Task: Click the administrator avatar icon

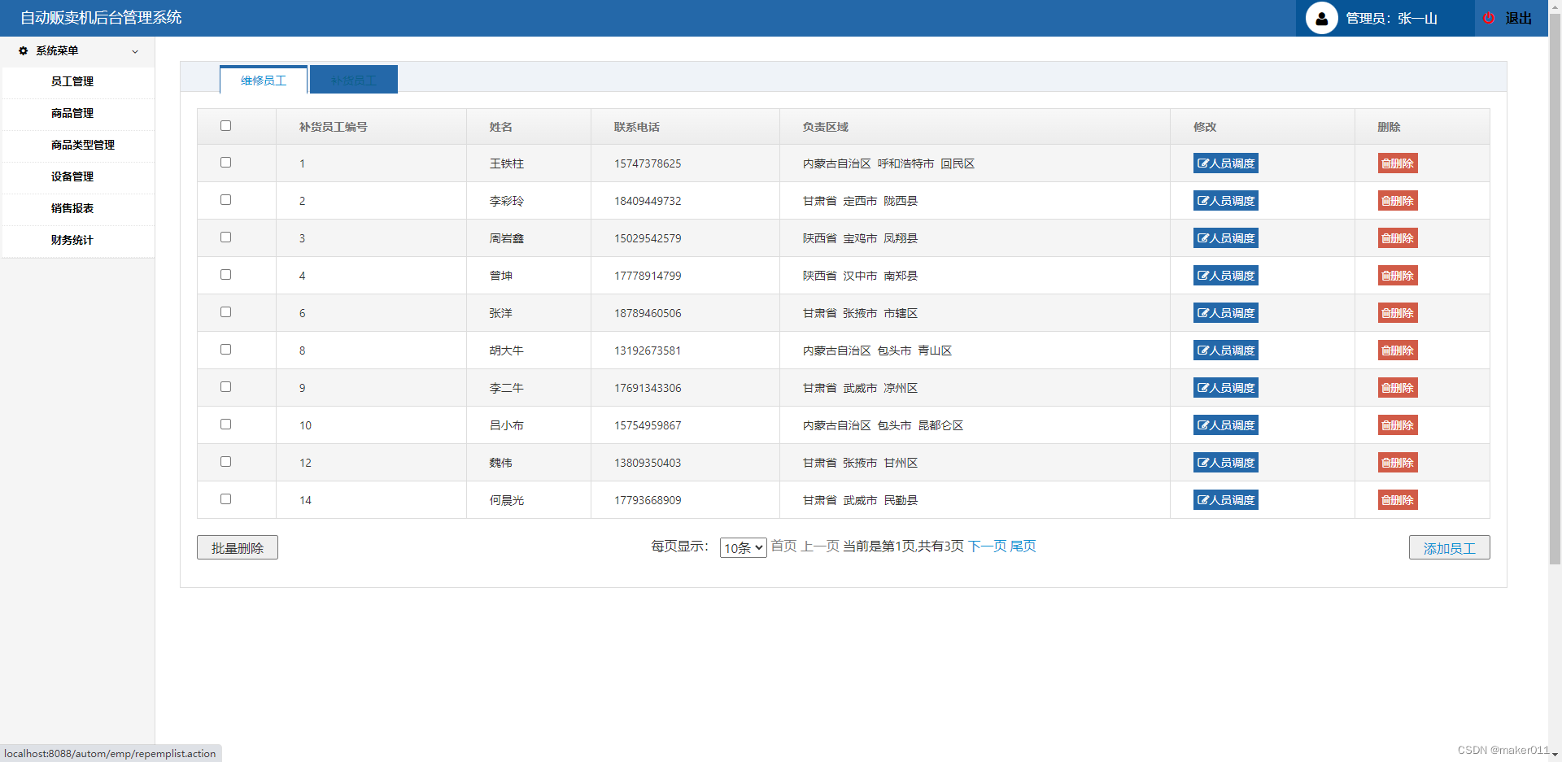Action: [x=1321, y=18]
